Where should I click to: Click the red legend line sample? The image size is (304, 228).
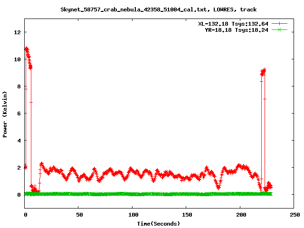(x=279, y=24)
